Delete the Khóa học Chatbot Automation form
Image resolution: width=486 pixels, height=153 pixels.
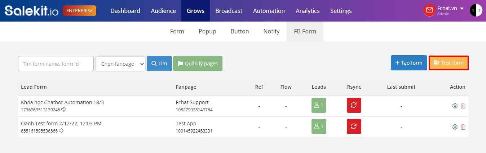pyautogui.click(x=463, y=106)
